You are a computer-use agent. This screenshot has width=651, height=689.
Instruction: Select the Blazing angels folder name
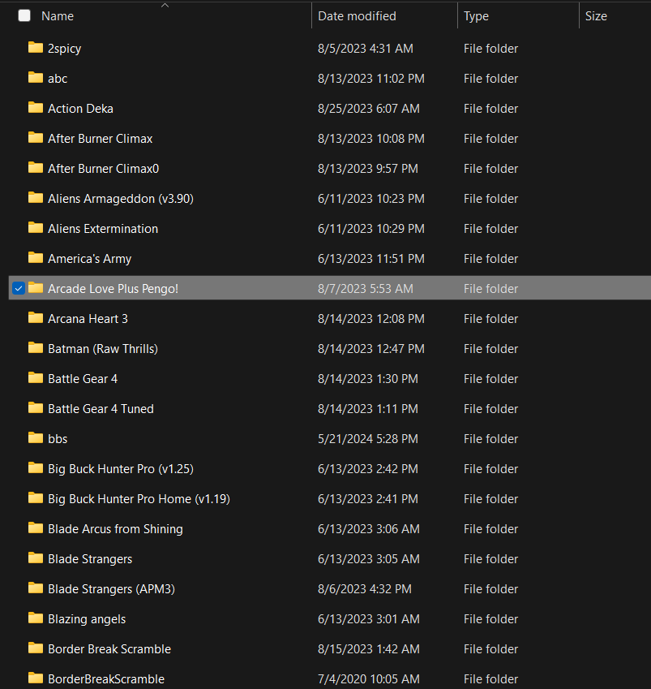coord(87,619)
